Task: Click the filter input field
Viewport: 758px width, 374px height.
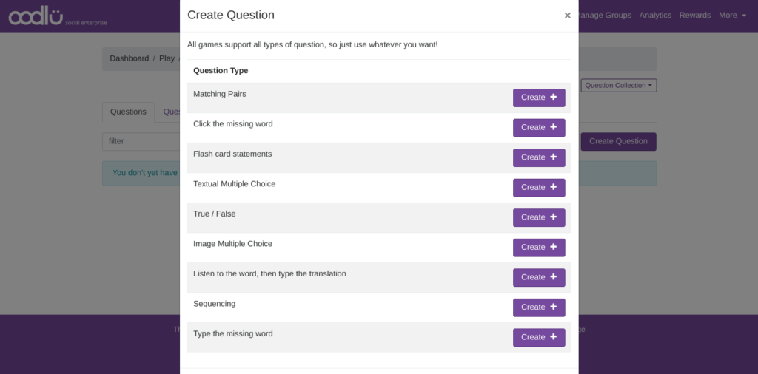Action: pyautogui.click(x=141, y=141)
